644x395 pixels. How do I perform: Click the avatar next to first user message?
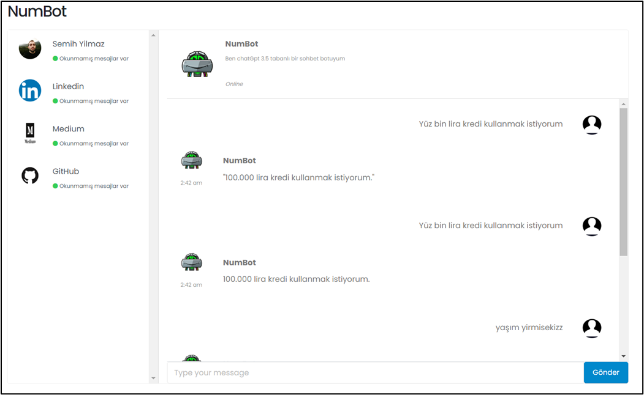click(x=591, y=124)
